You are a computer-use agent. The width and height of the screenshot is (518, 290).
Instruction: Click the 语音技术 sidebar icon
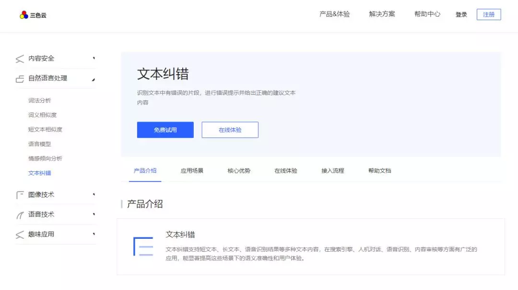click(20, 215)
